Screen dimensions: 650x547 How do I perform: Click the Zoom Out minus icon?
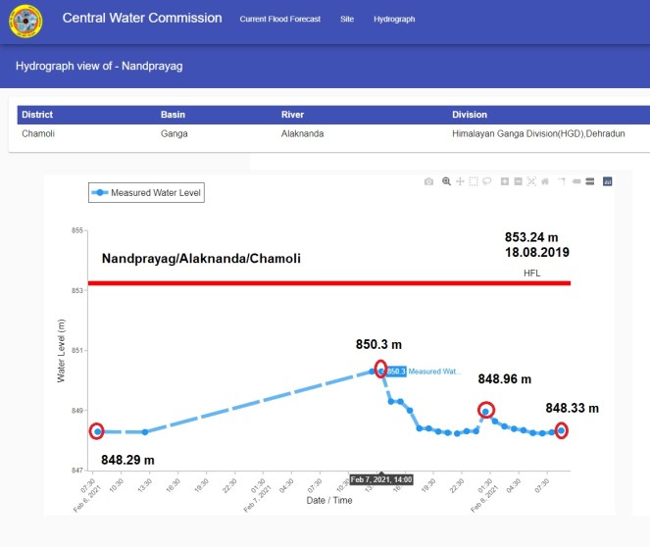tap(518, 181)
